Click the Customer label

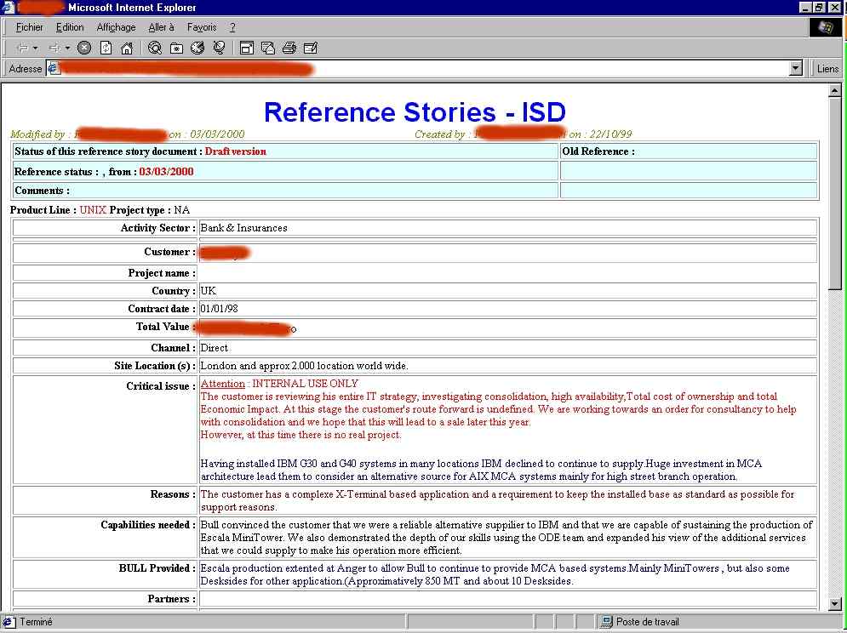(169, 252)
